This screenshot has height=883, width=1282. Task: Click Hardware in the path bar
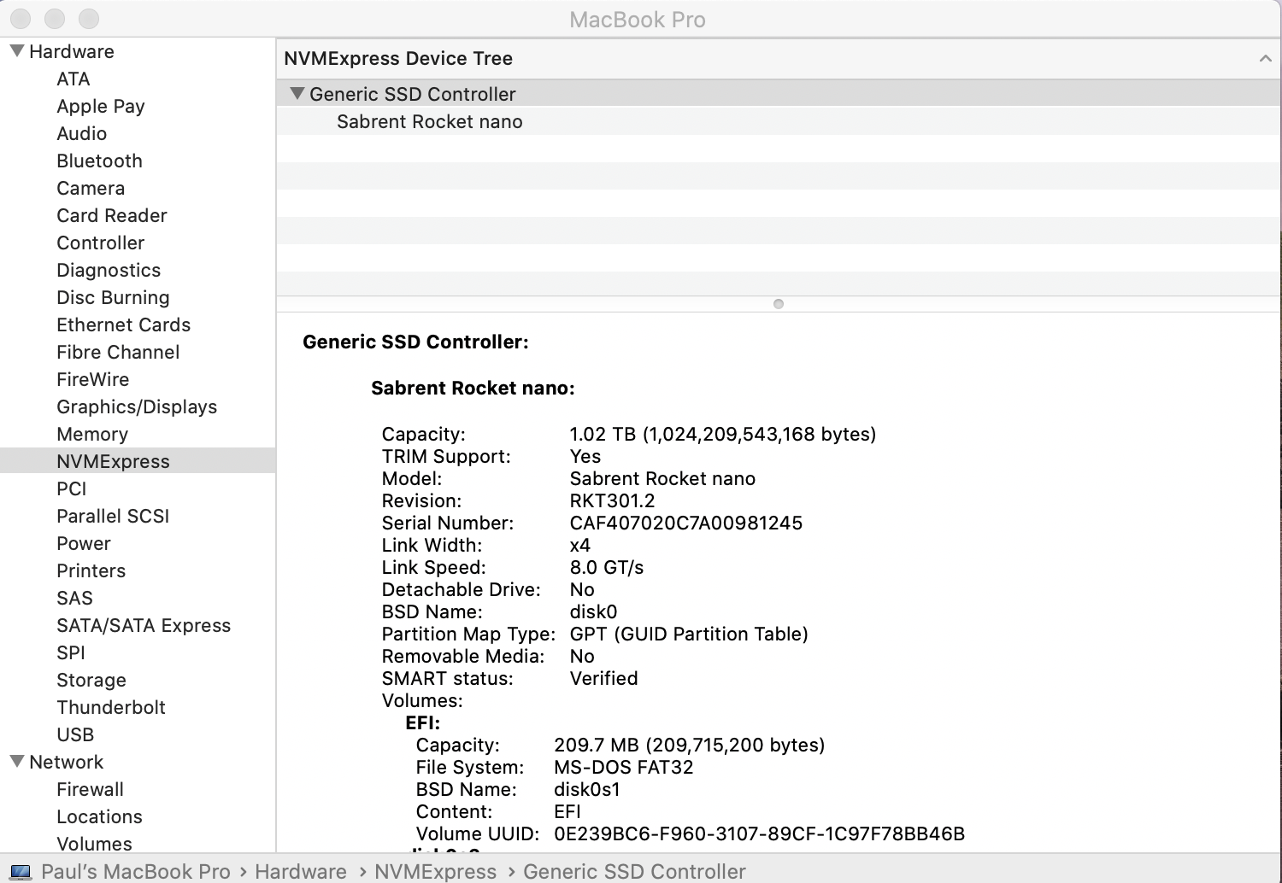[x=301, y=872]
